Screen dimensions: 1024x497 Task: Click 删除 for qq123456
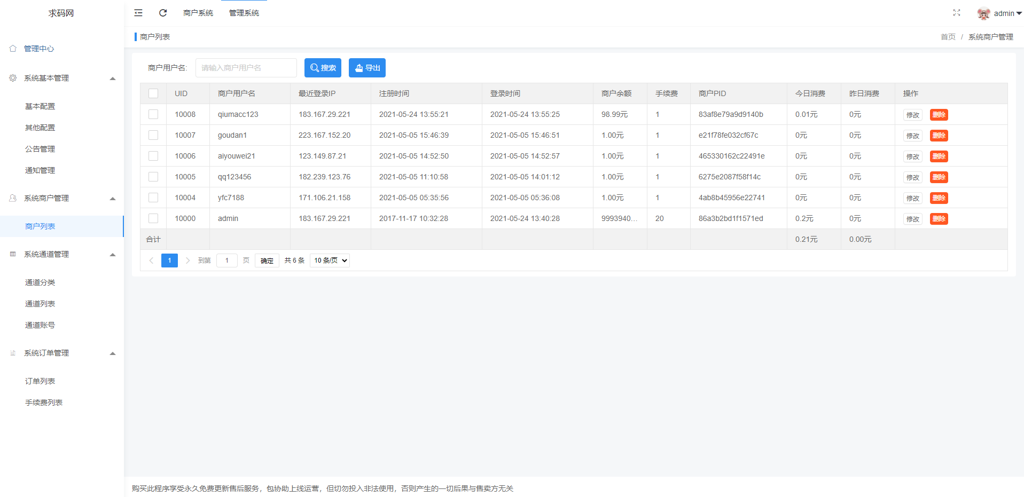point(939,177)
